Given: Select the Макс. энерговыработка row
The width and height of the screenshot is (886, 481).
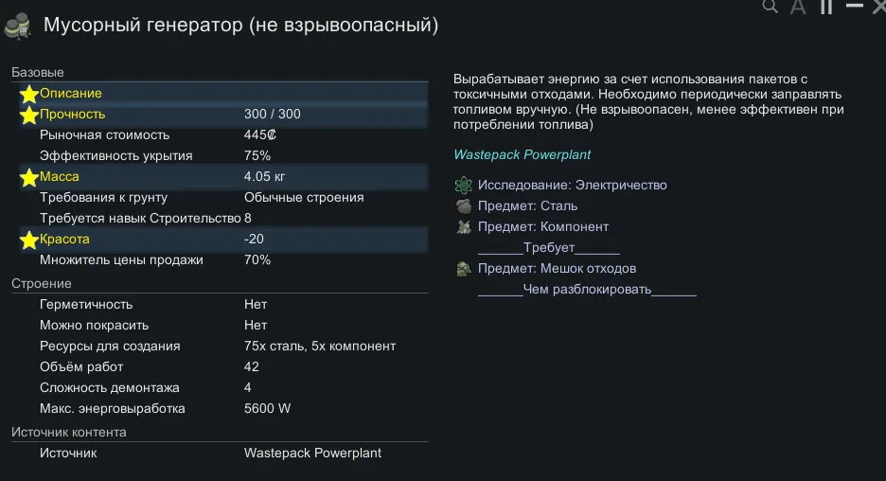Looking at the screenshot, I should (220, 409).
